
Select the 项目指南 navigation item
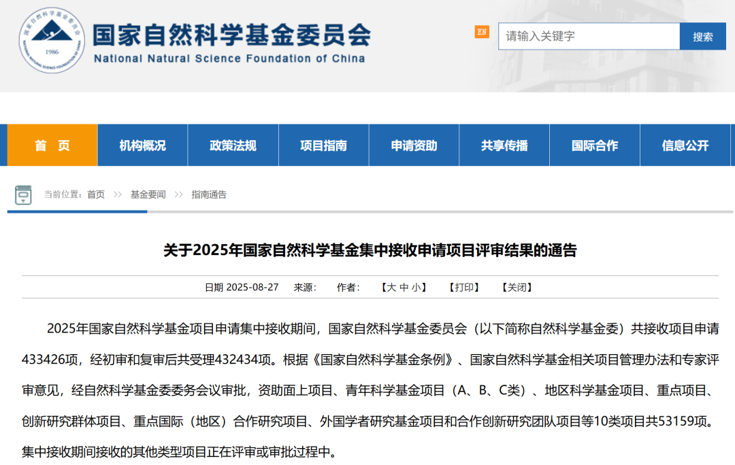324,145
